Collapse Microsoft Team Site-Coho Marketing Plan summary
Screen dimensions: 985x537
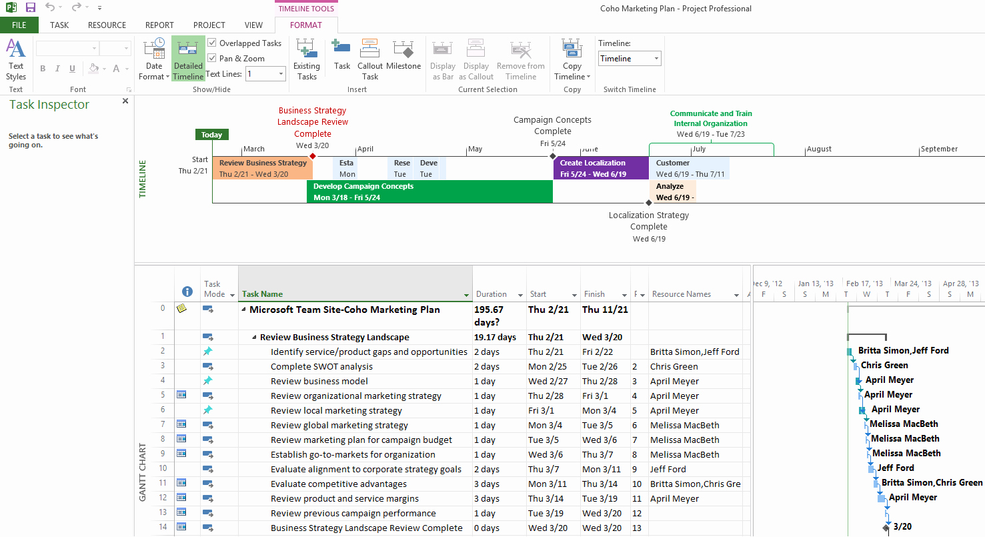pos(243,310)
